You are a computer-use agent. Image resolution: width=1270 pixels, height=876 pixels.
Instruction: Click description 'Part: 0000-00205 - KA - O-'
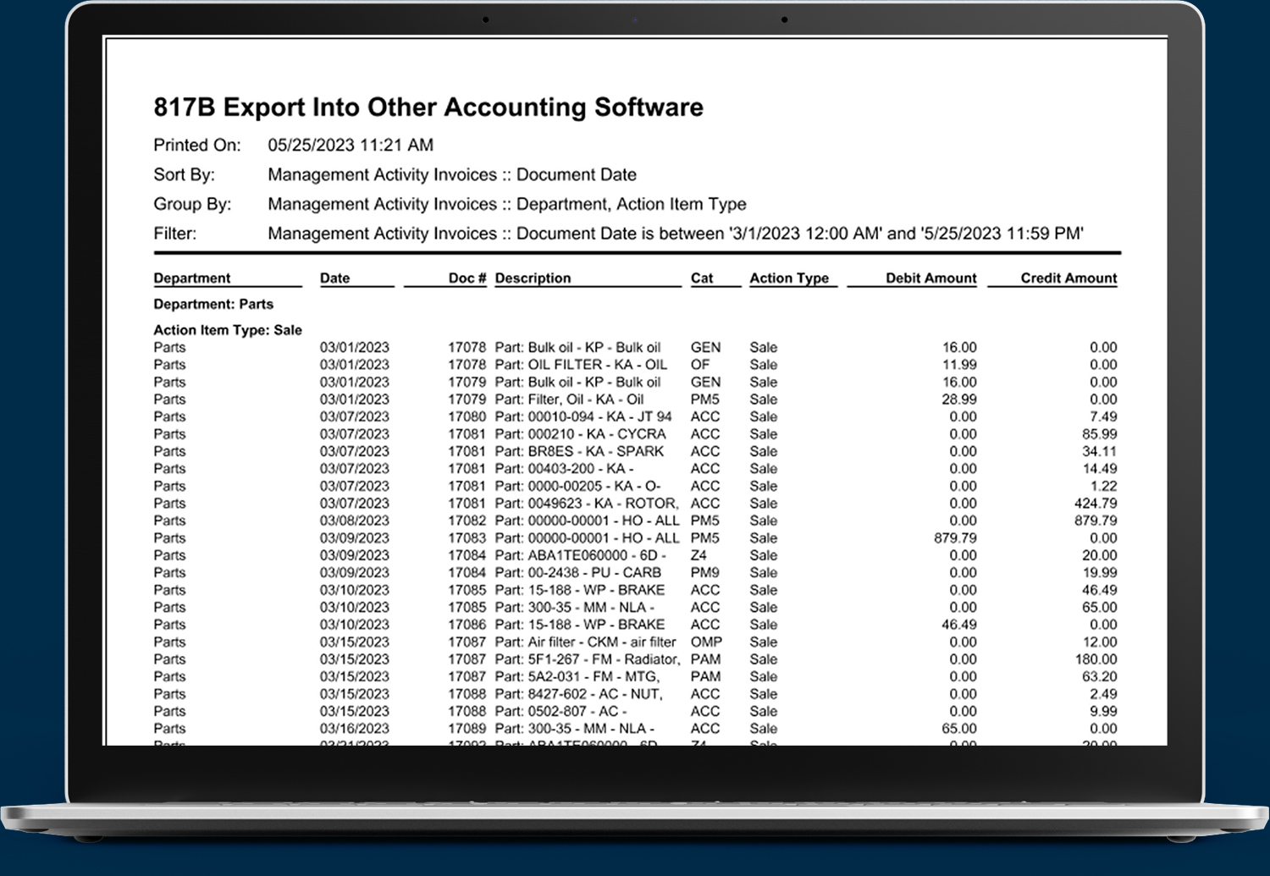click(x=578, y=486)
